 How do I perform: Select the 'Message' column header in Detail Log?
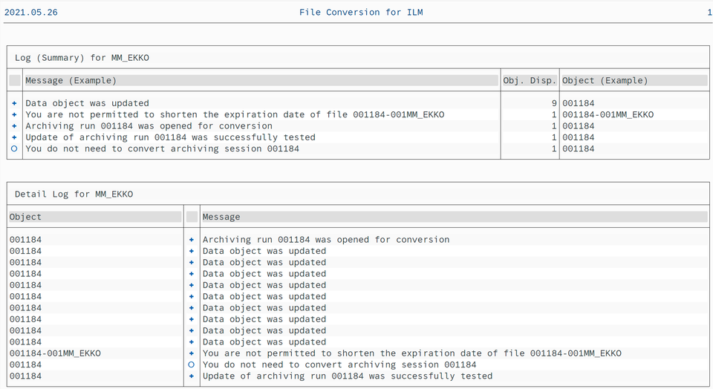tap(455, 217)
